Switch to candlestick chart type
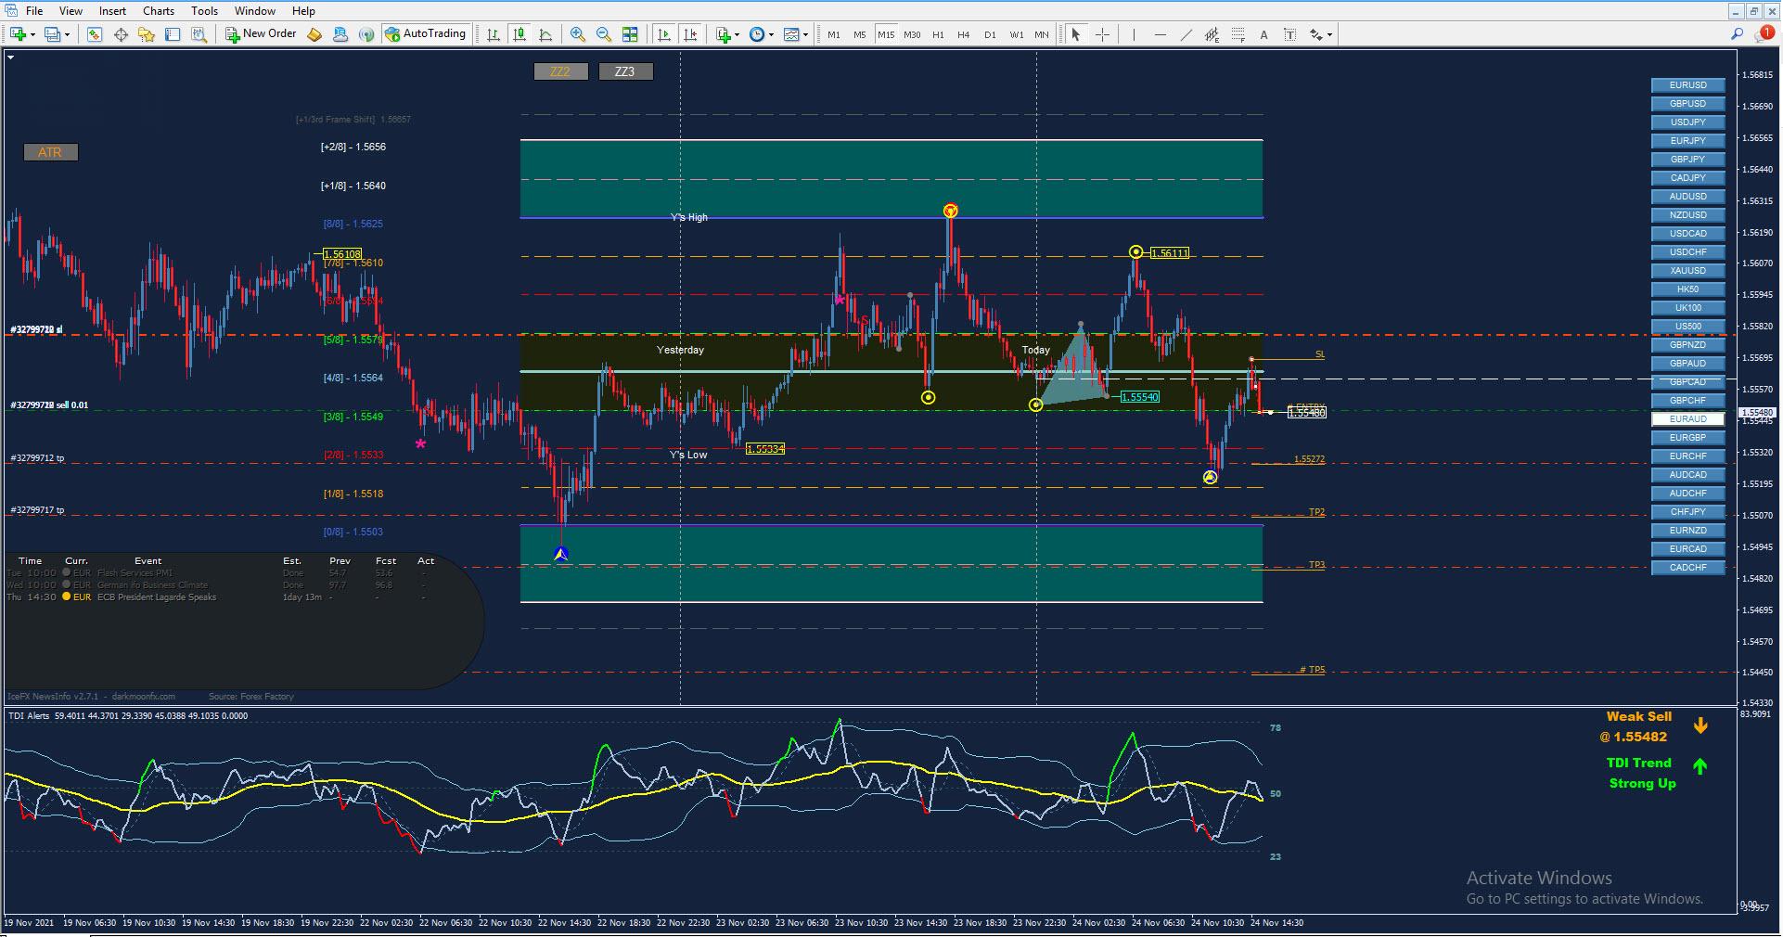This screenshot has width=1783, height=937. tap(520, 34)
